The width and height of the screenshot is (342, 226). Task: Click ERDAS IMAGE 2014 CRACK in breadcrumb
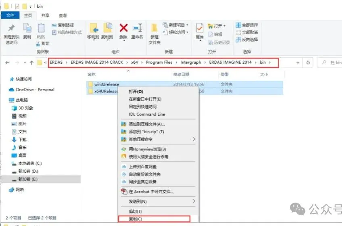coord(97,62)
